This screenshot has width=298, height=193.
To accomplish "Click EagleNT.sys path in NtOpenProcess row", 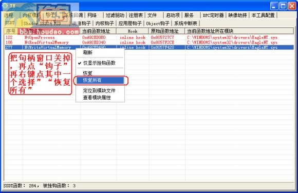I will pyautogui.click(x=232, y=37).
